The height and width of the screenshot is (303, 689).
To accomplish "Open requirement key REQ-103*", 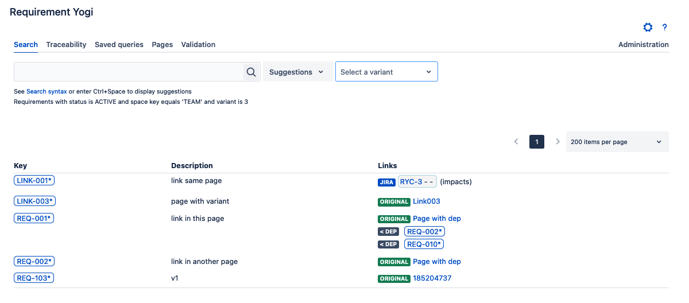I will [34, 278].
